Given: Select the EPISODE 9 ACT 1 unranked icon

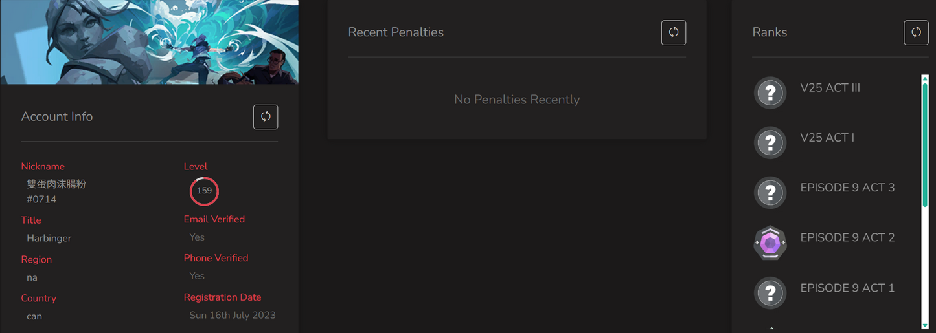Looking at the screenshot, I should (x=770, y=293).
